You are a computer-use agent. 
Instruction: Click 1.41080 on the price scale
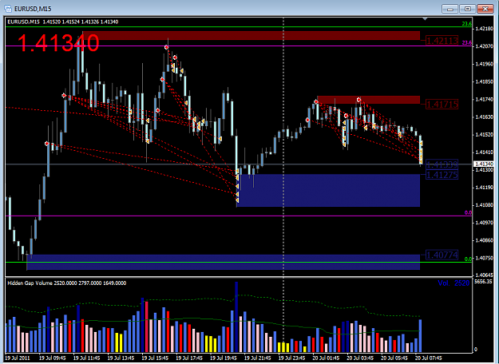484,205
